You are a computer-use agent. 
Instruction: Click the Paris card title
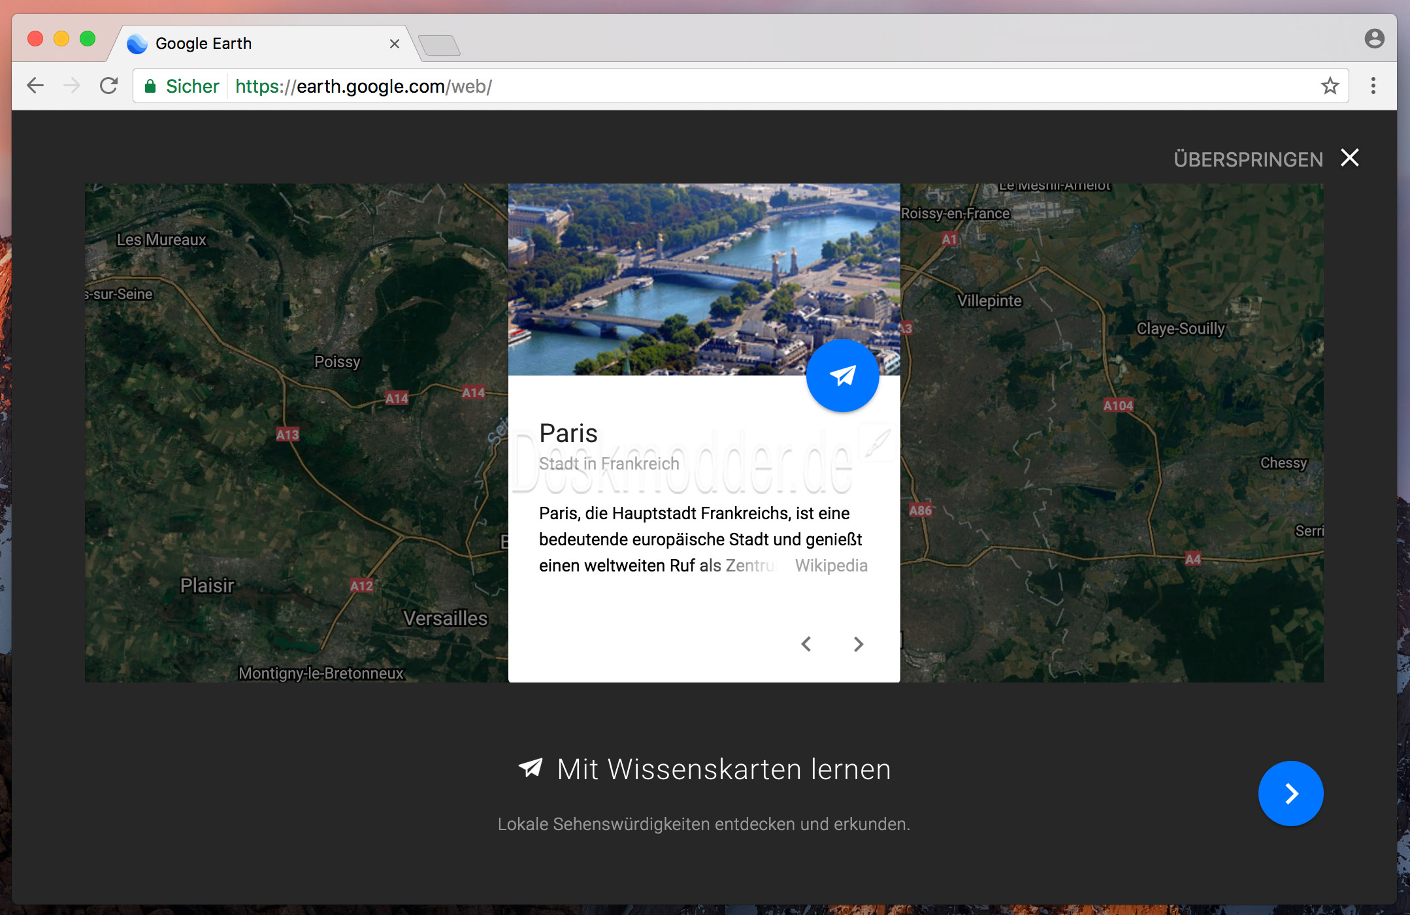[568, 433]
